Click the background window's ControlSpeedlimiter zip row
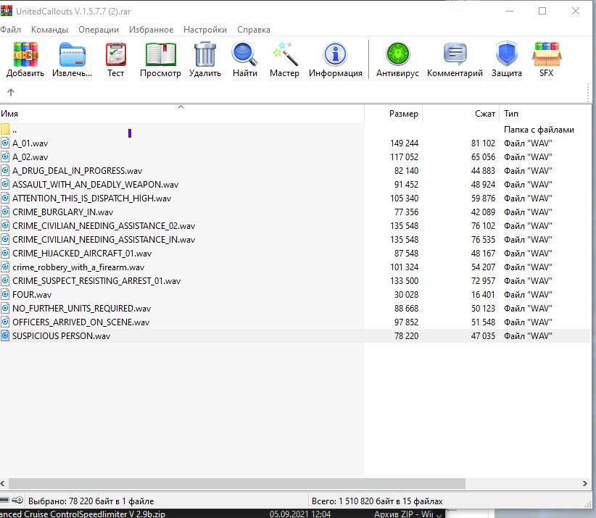 pos(223,514)
